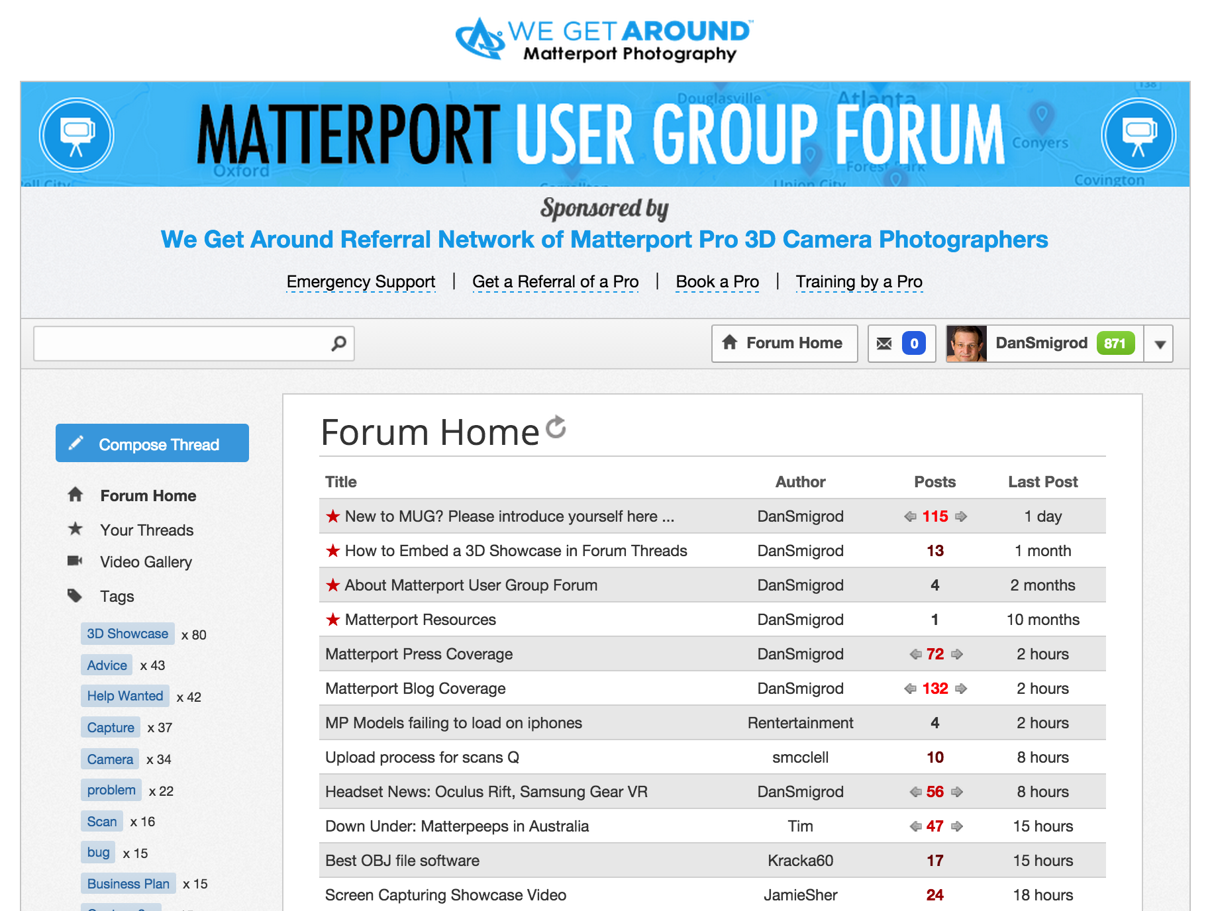Click author Rentertainment

(800, 723)
